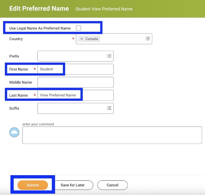Focus the First Name field containing Student
Viewport: 205px width, 195px height.
[x=75, y=69]
